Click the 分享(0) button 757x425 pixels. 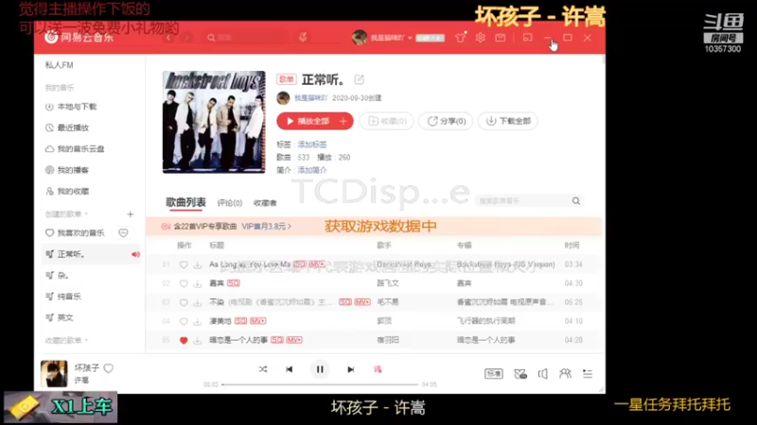coord(446,121)
